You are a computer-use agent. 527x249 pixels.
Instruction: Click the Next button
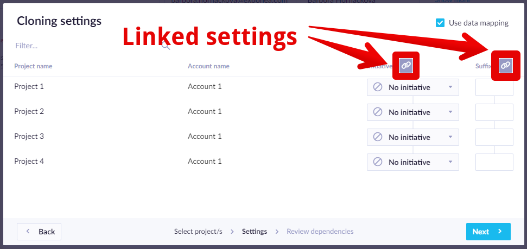click(x=488, y=232)
